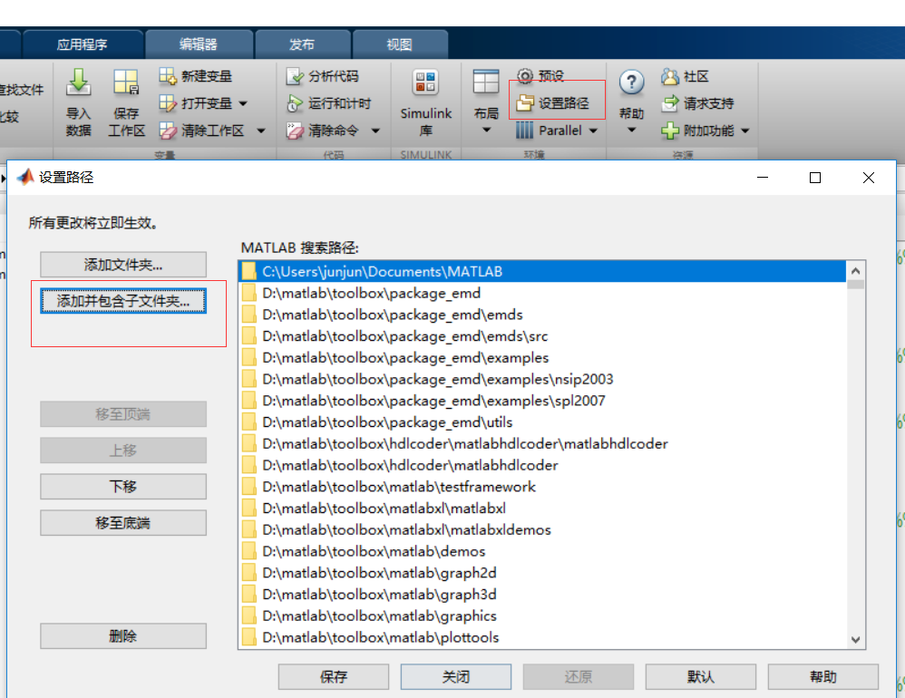Select the package_emd\examples path entry
Screen dimensions: 905x698
pyautogui.click(x=542, y=358)
